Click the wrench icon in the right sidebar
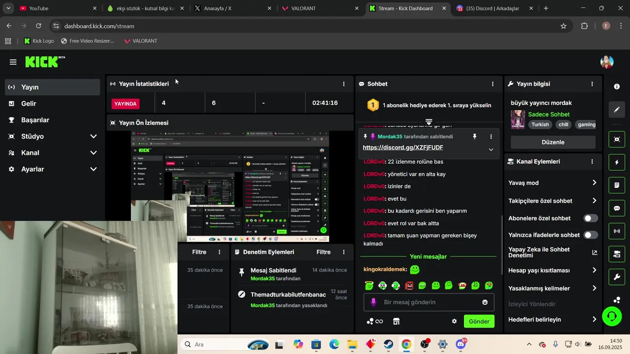The width and height of the screenshot is (630, 354). tap(617, 277)
